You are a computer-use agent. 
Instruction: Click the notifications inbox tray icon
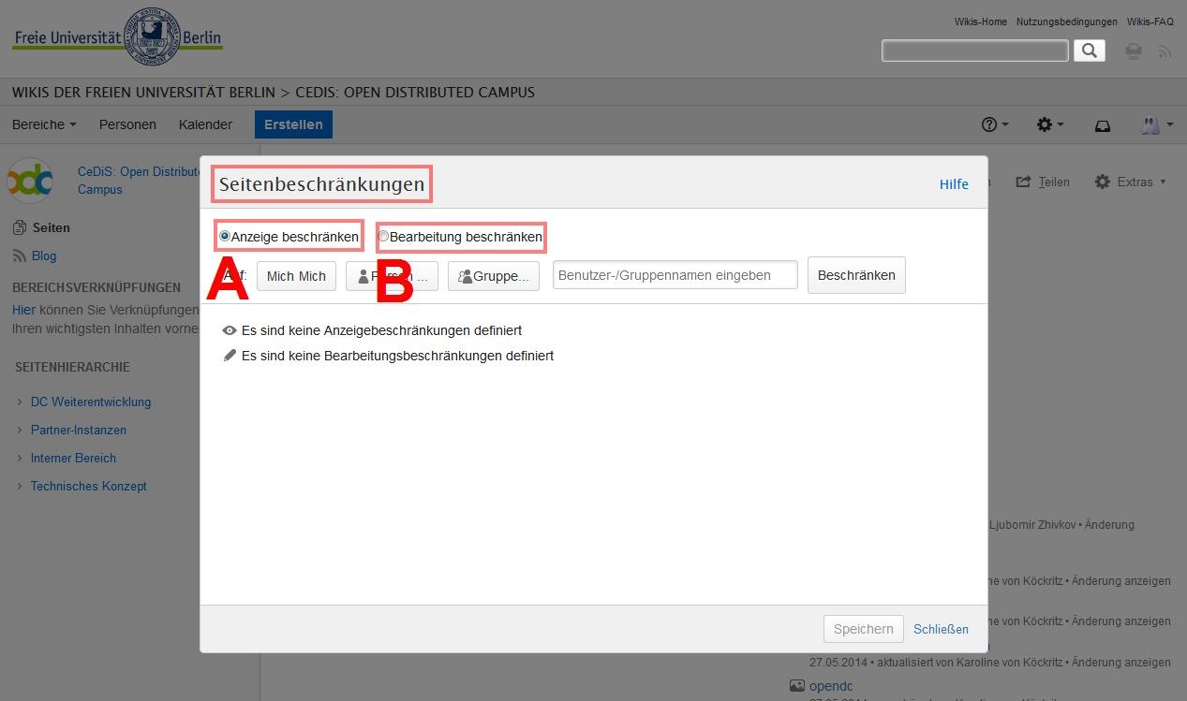[x=1103, y=125]
